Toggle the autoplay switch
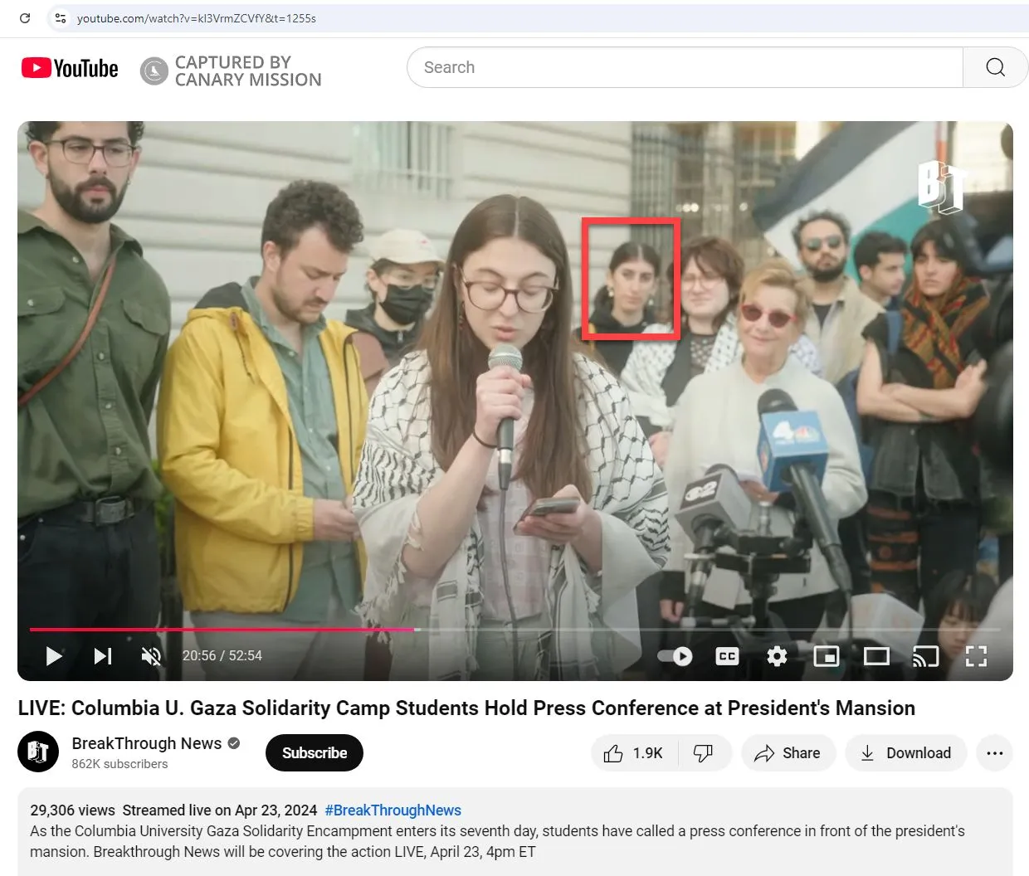Viewport: 1029px width, 876px height. tap(672, 655)
